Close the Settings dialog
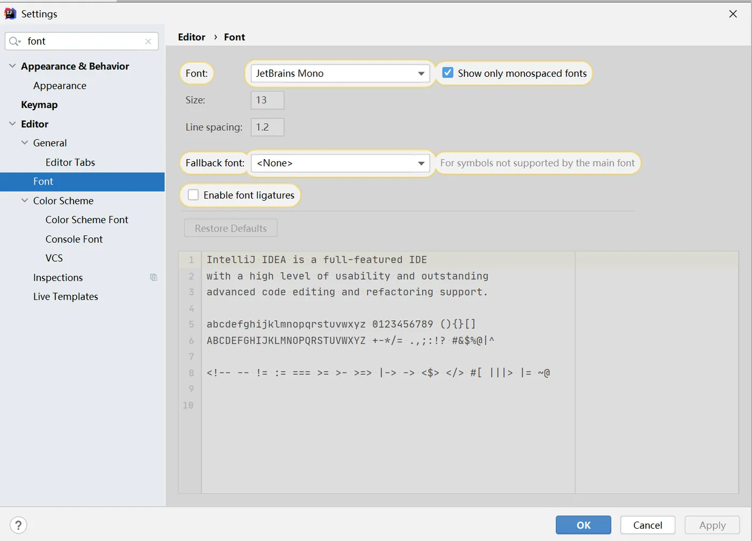752x541 pixels. [733, 14]
